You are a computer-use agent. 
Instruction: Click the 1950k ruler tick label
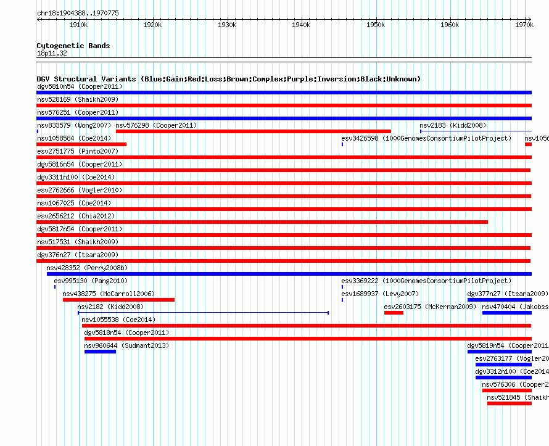coord(376,25)
